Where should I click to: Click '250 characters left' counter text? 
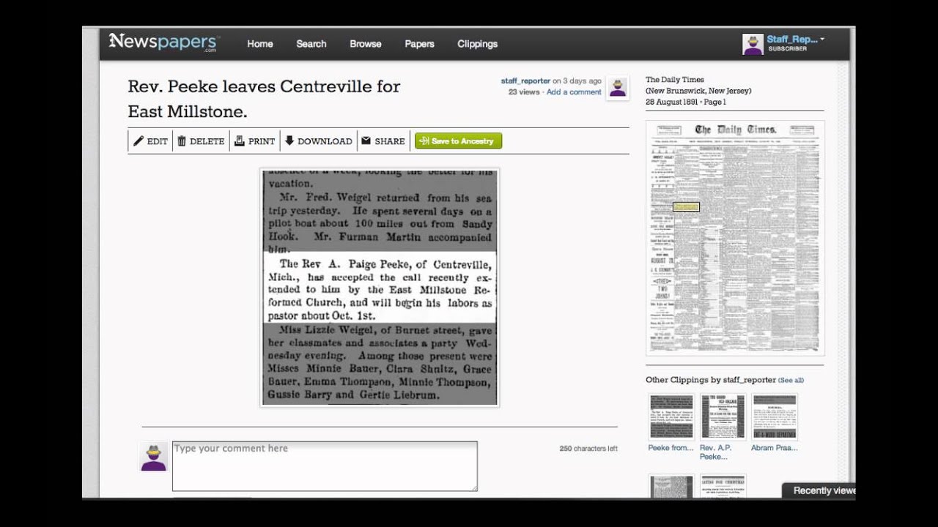(588, 449)
